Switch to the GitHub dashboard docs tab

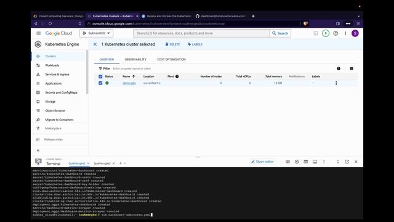220,16
